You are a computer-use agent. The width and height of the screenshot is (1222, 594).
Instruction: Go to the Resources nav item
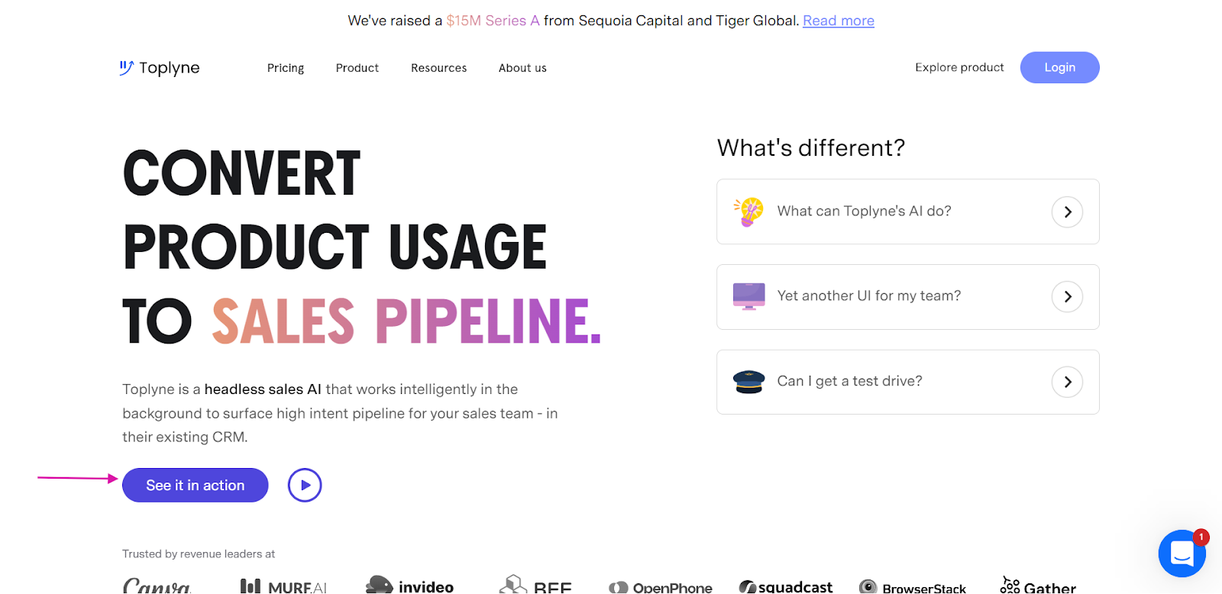(x=438, y=68)
